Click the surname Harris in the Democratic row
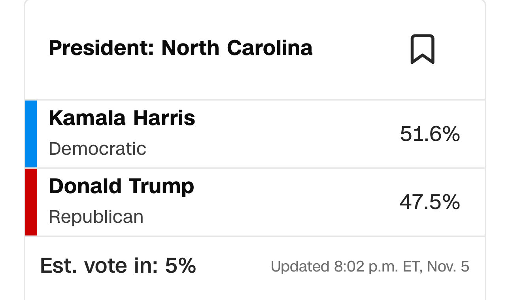 click(x=164, y=118)
